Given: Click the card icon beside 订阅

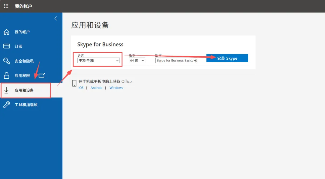Looking at the screenshot, I should 6,46.
